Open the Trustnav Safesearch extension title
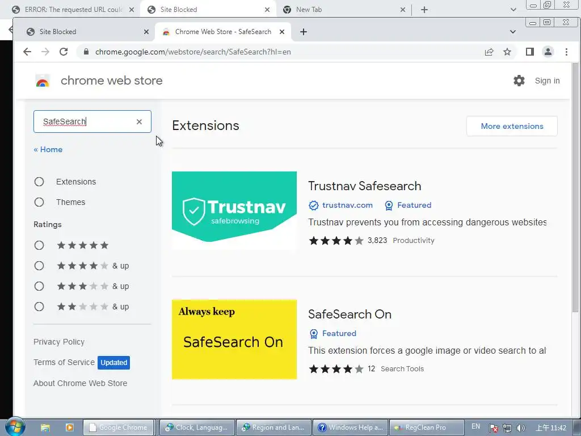Screen dimensions: 581x436 (x=364, y=186)
